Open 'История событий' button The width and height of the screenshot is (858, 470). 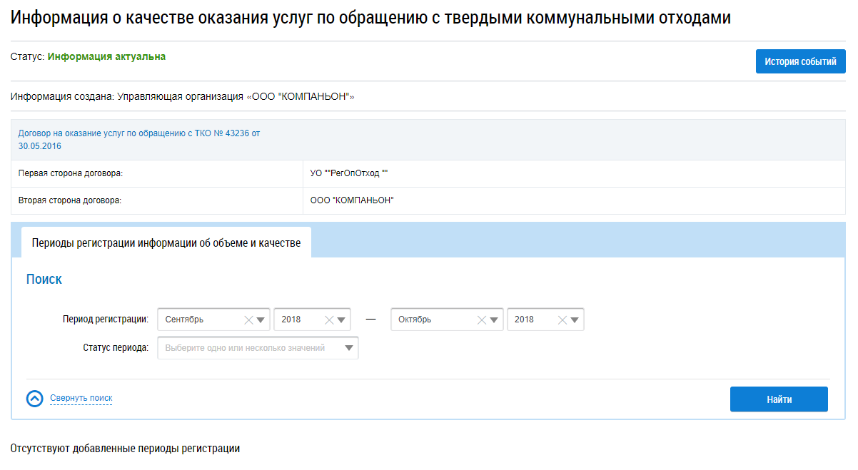tap(800, 61)
